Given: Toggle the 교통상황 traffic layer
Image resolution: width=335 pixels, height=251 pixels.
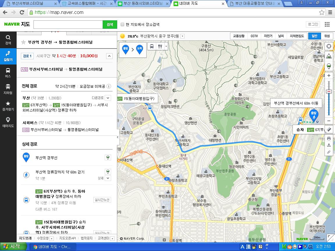Looking at the screenshot, I should [x=239, y=36].
